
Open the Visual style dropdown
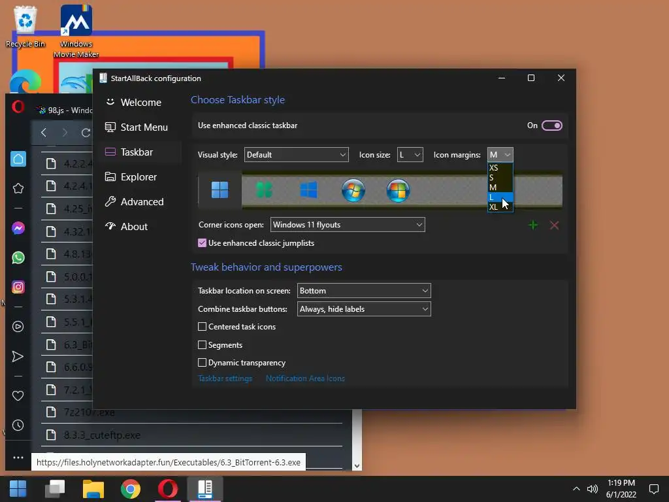point(296,154)
